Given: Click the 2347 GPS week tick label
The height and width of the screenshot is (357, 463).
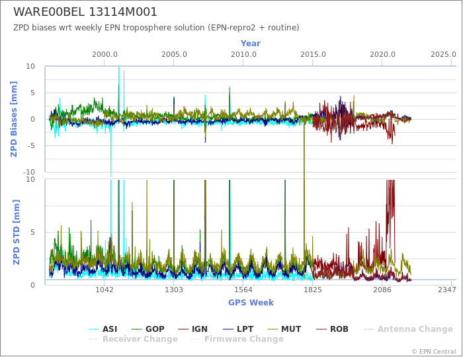Looking at the screenshot, I should coord(447,290).
